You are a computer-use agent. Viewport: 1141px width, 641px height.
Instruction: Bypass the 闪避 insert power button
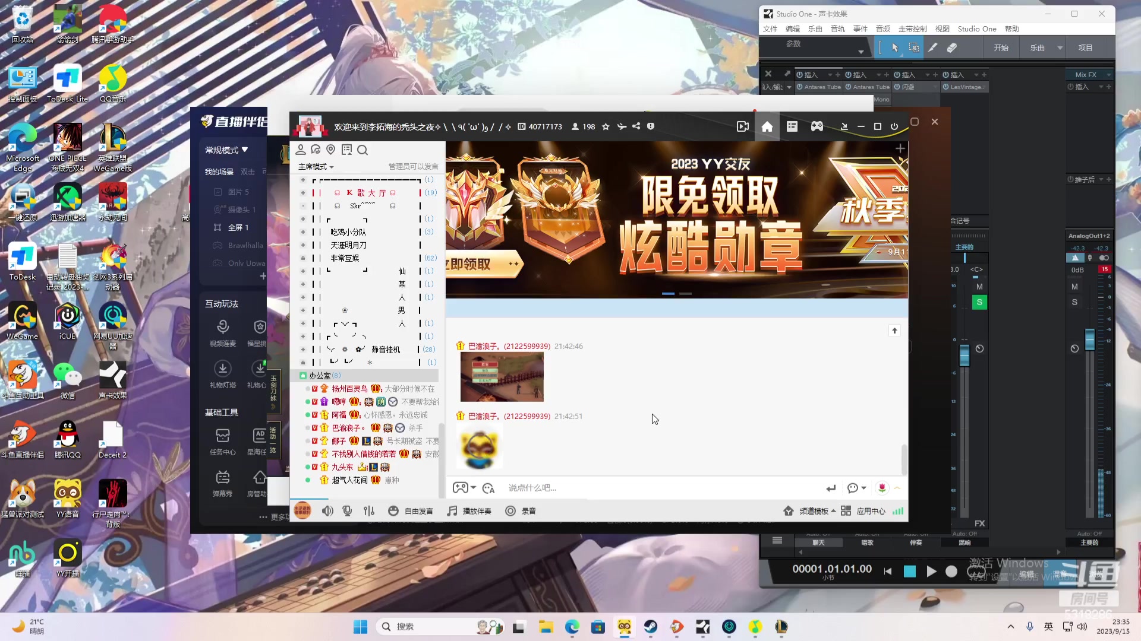[897, 87]
